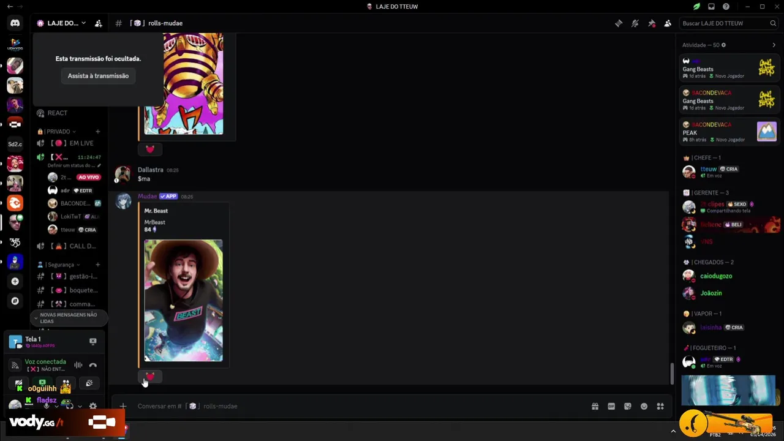Open apps launcher icon in message bar
Viewport: 784px width, 441px height.
pos(660,406)
